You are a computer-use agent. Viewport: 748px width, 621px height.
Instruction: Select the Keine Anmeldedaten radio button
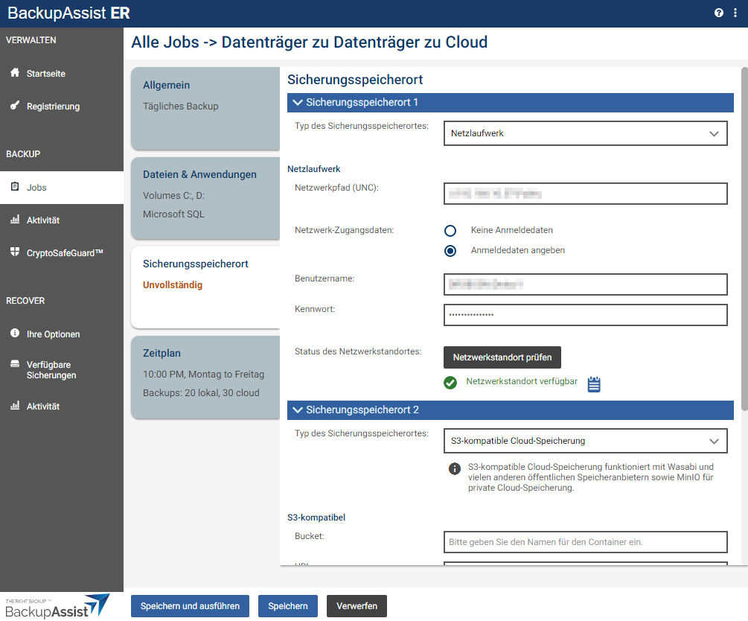450,231
